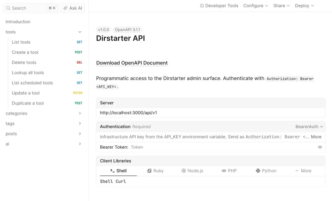Click the OpenAPI 3.1.1 badge

coord(127,29)
